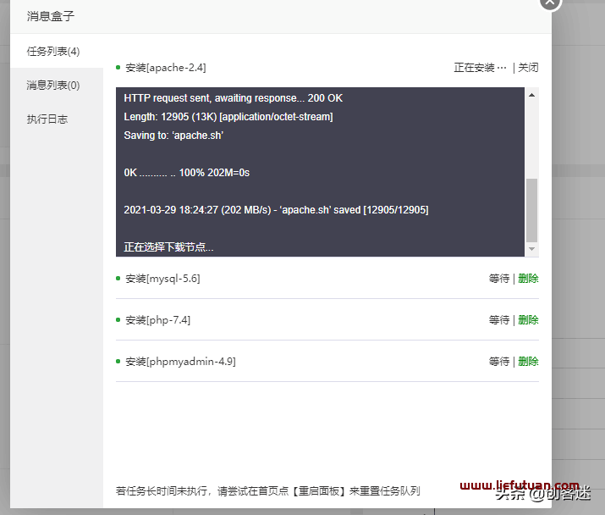The height and width of the screenshot is (515, 605).
Task: Click the 消息盒子 dialog title
Action: [x=50, y=16]
